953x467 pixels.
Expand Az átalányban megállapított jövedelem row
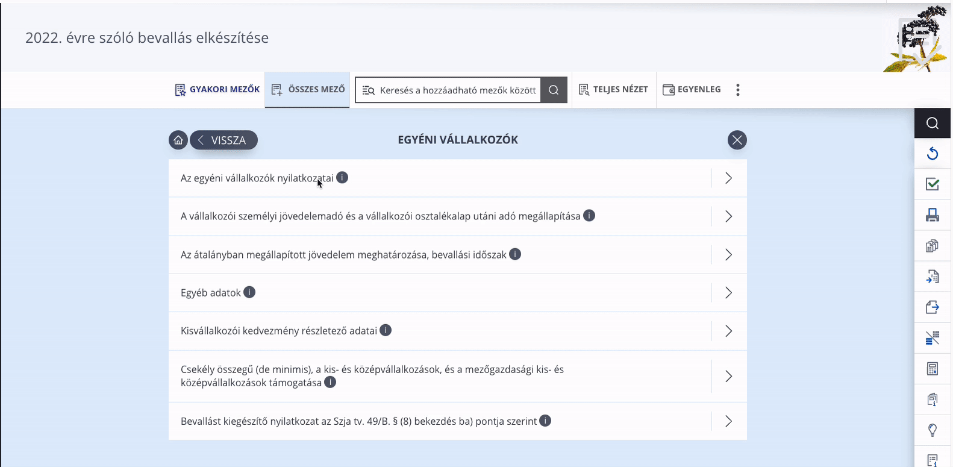(458, 254)
